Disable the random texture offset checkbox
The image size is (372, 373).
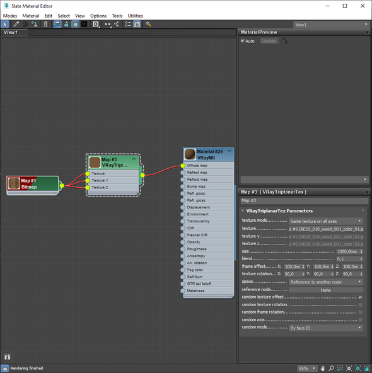pyautogui.click(x=360, y=297)
